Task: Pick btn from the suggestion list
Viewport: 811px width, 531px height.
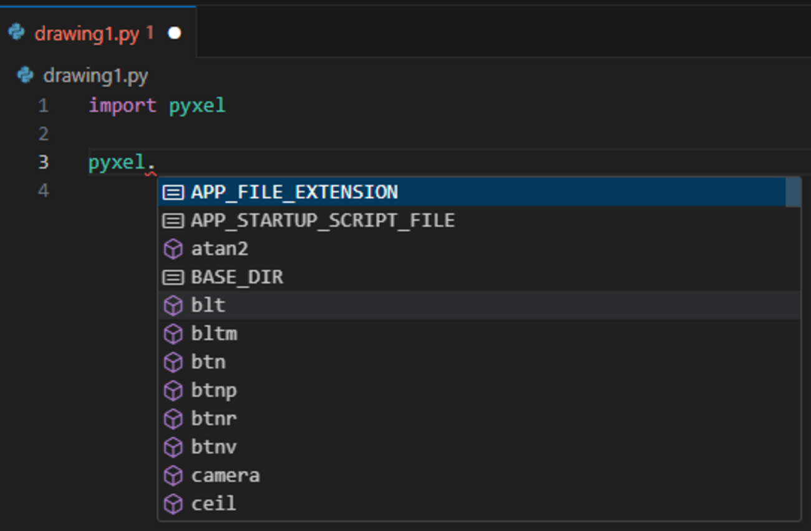Action: [208, 362]
